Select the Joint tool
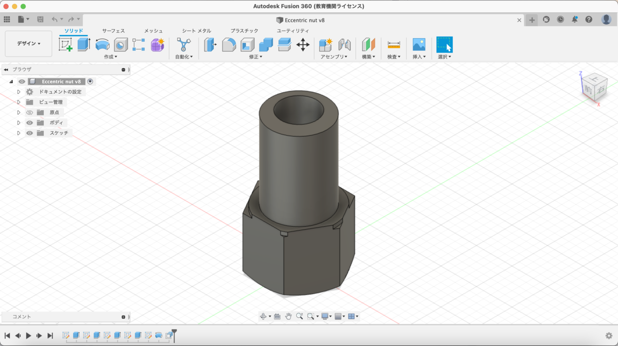The image size is (618, 346). (345, 45)
